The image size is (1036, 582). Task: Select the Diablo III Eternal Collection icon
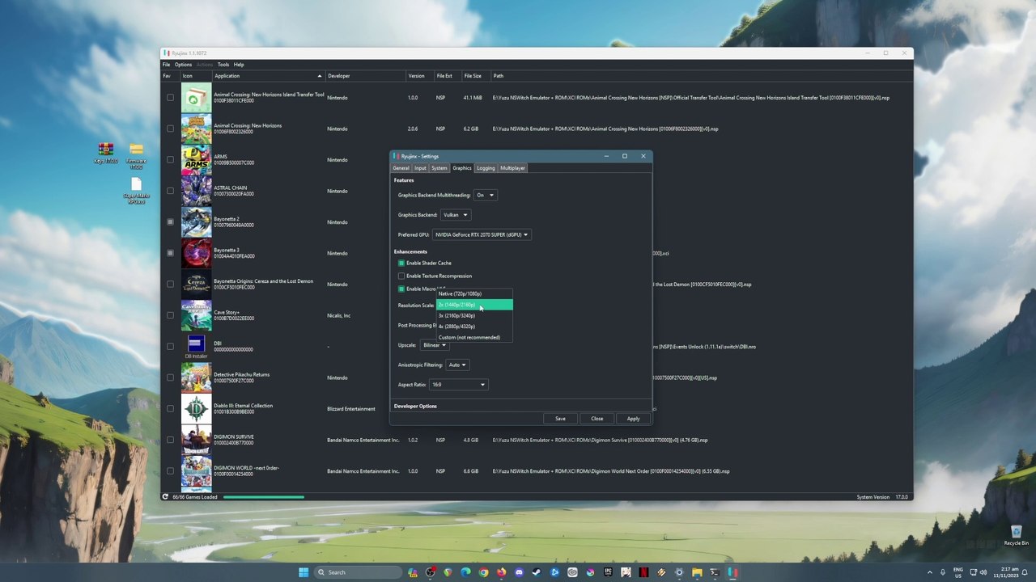pos(196,409)
